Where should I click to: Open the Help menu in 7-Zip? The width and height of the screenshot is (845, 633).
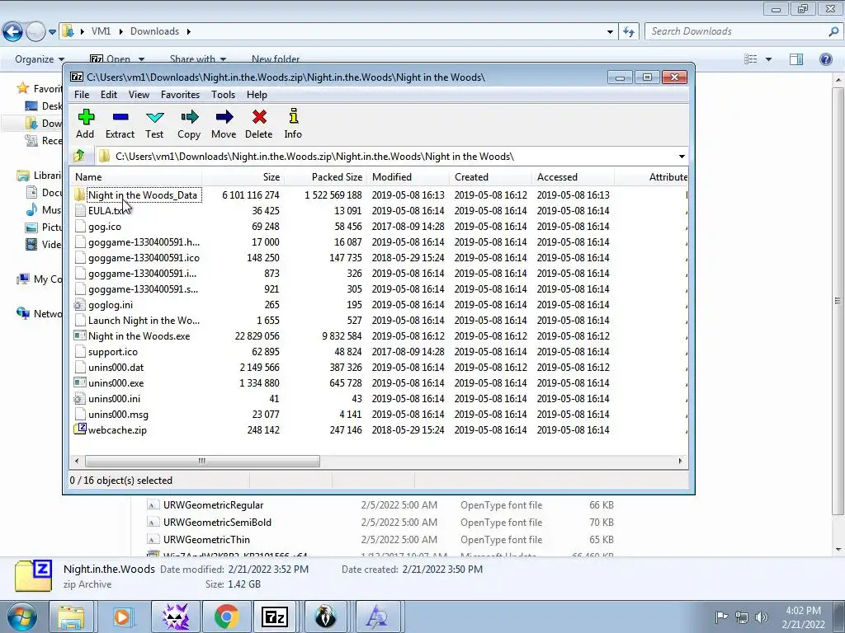(x=257, y=95)
